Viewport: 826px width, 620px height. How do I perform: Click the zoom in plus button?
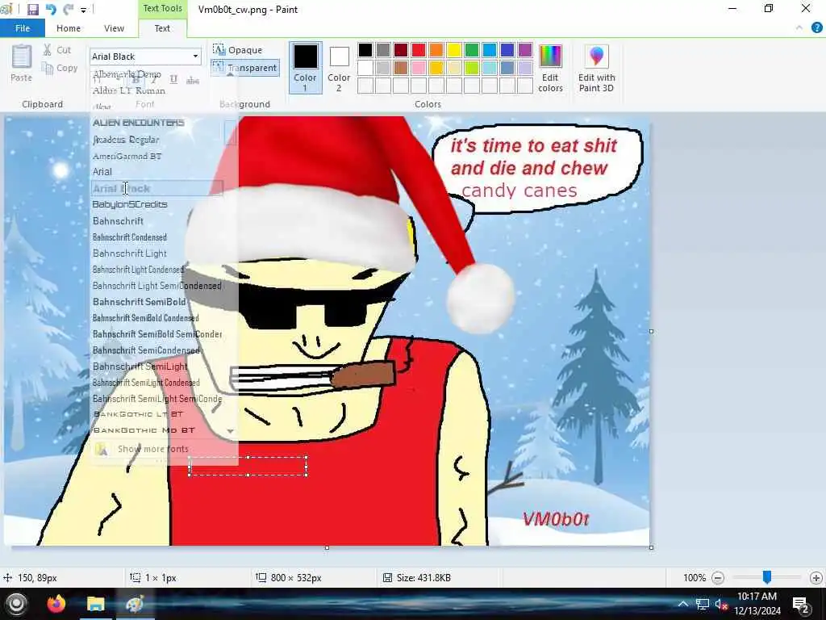[816, 578]
